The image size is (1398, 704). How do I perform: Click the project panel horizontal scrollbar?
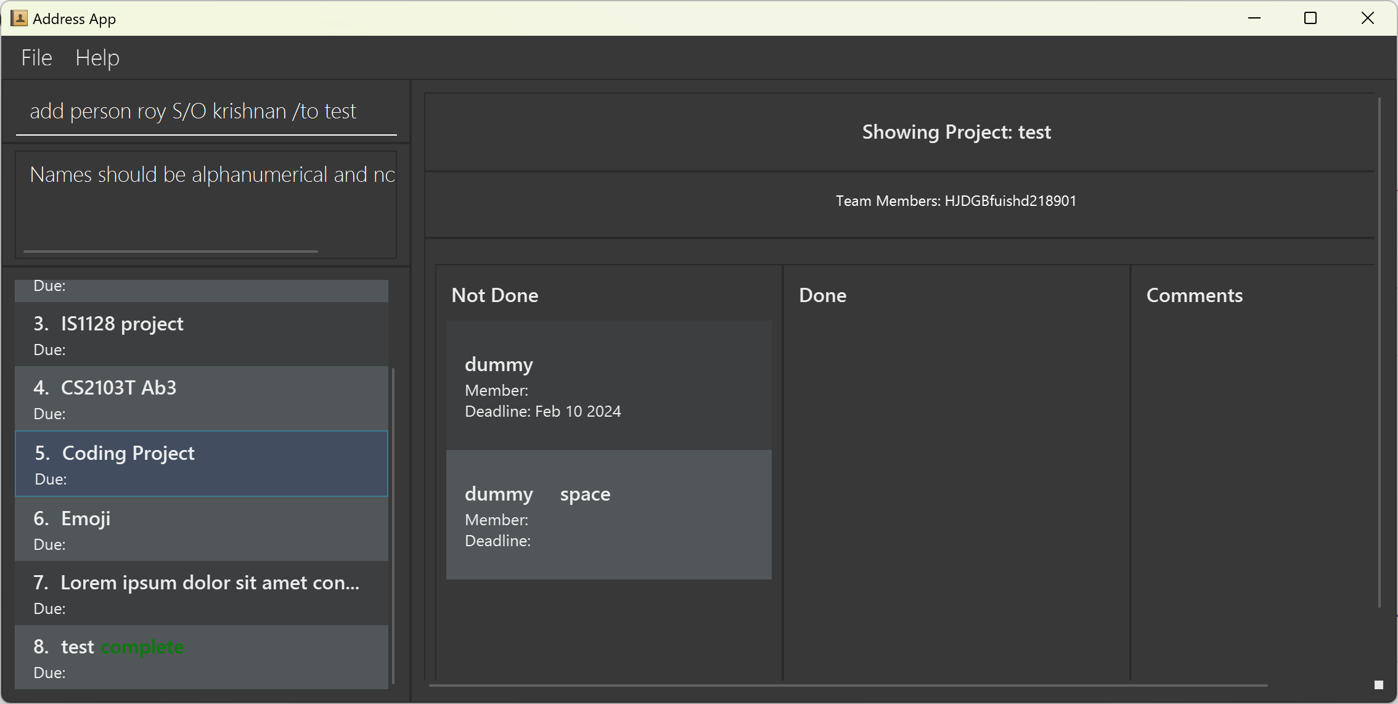[848, 685]
